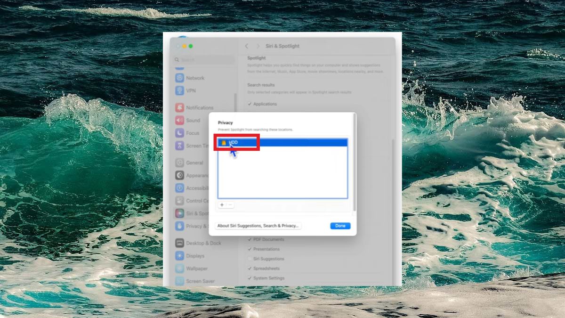Viewport: 565px width, 318px height.
Task: Open the Screen Time hourglass icon
Action: point(179,146)
